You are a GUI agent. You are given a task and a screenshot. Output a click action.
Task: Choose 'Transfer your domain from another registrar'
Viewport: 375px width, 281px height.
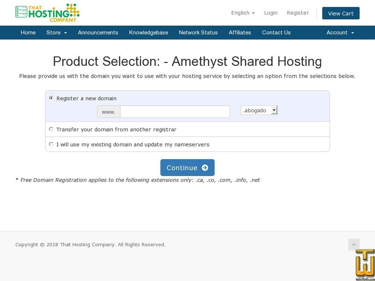(51, 129)
